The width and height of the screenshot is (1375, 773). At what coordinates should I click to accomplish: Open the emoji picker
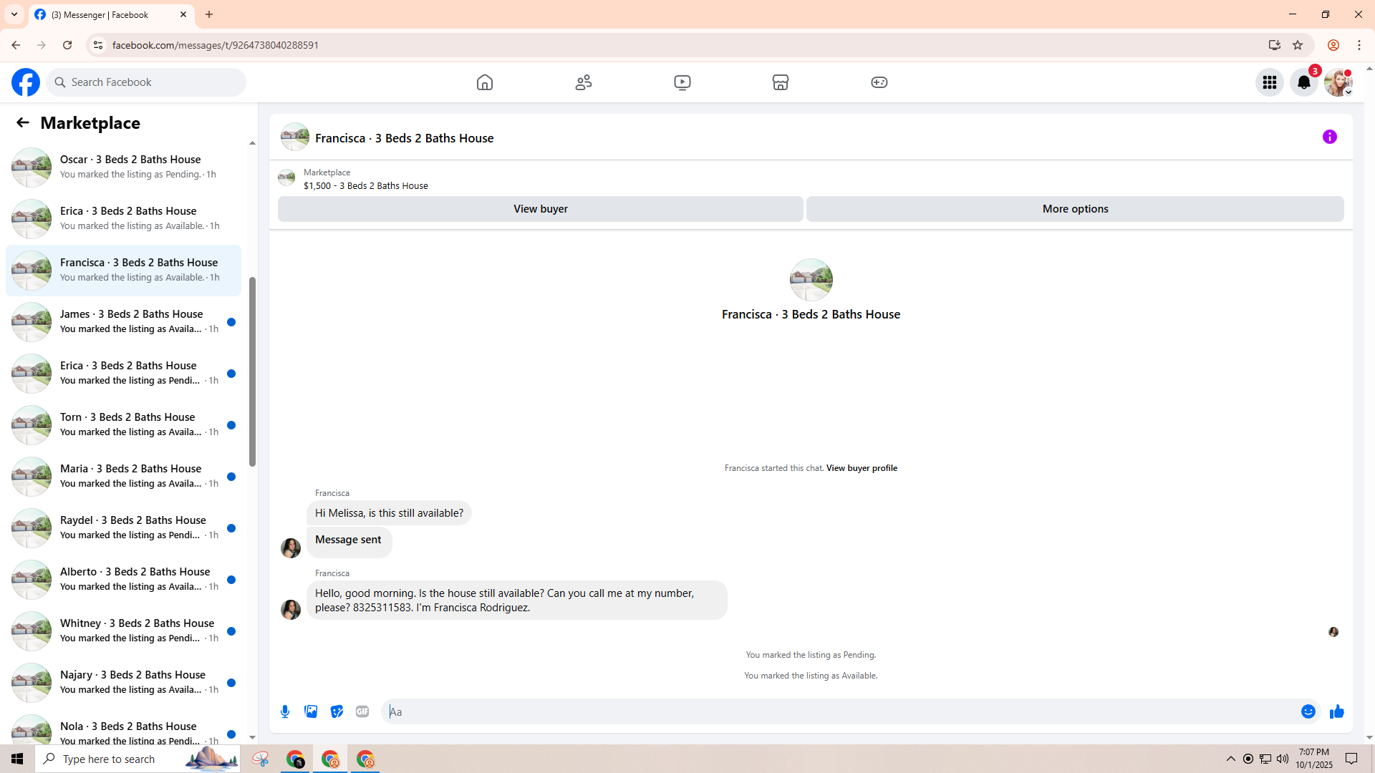click(1308, 711)
